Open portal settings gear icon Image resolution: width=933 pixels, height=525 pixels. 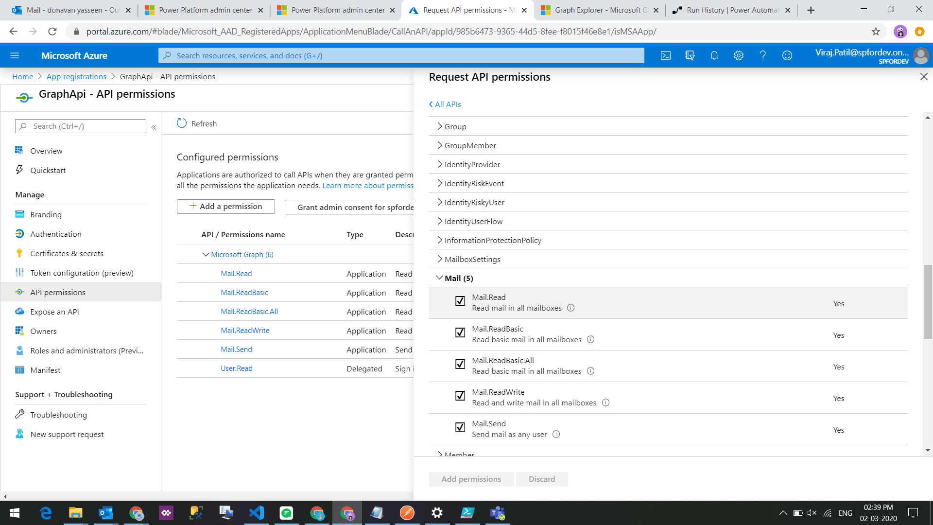tap(738, 55)
